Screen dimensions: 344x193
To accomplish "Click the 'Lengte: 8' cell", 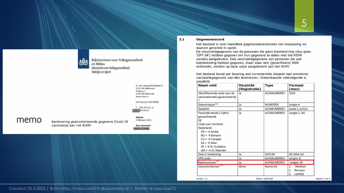I will [x=301, y=158].
